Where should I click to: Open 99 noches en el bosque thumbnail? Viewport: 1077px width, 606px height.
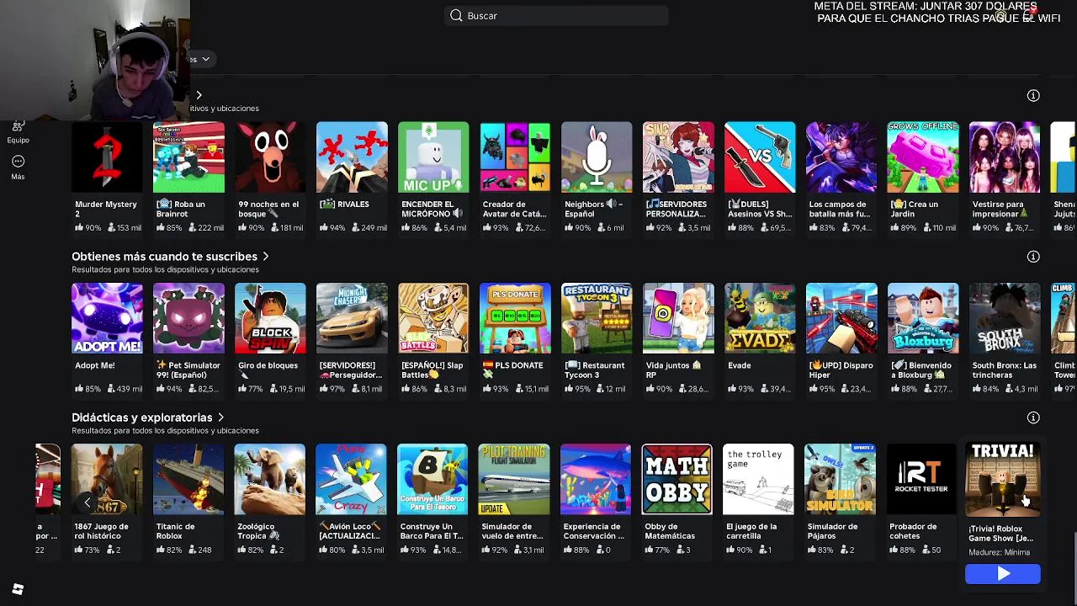point(270,157)
